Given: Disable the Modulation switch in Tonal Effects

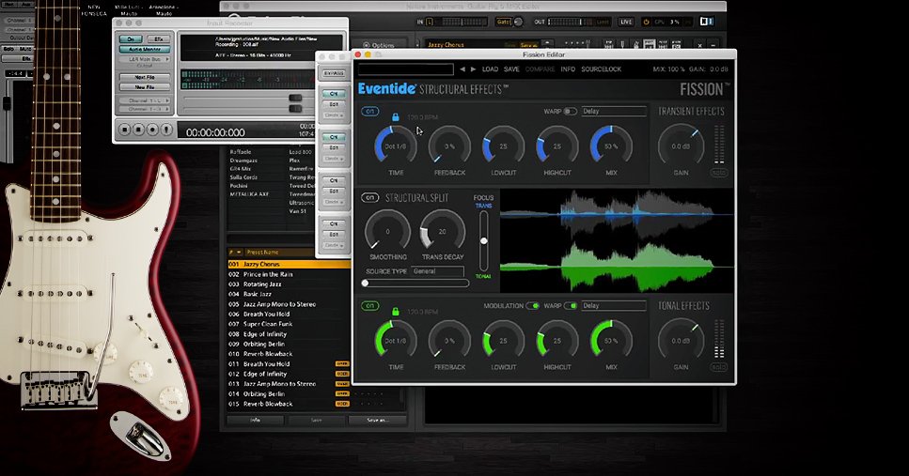Looking at the screenshot, I should (x=533, y=306).
